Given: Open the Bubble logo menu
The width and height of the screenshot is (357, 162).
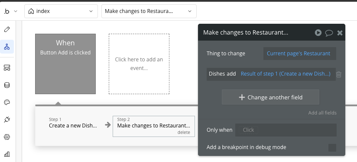Looking at the screenshot, I should [7, 11].
